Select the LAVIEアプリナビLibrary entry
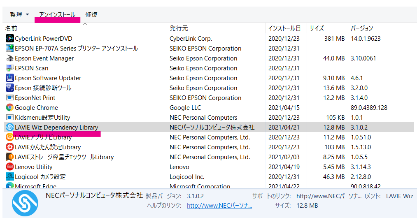417x218 pixels. click(x=43, y=137)
